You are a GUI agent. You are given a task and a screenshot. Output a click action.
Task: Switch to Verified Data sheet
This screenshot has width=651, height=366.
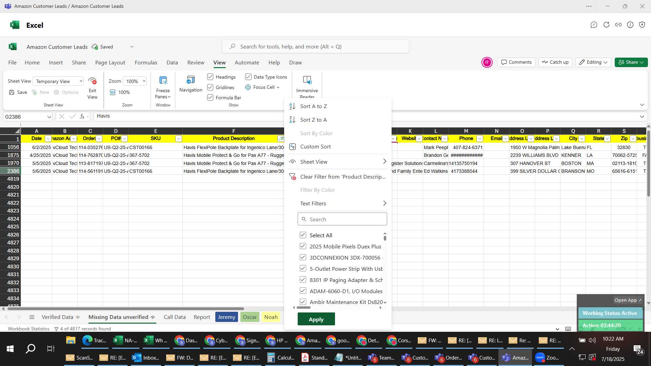[57, 317]
